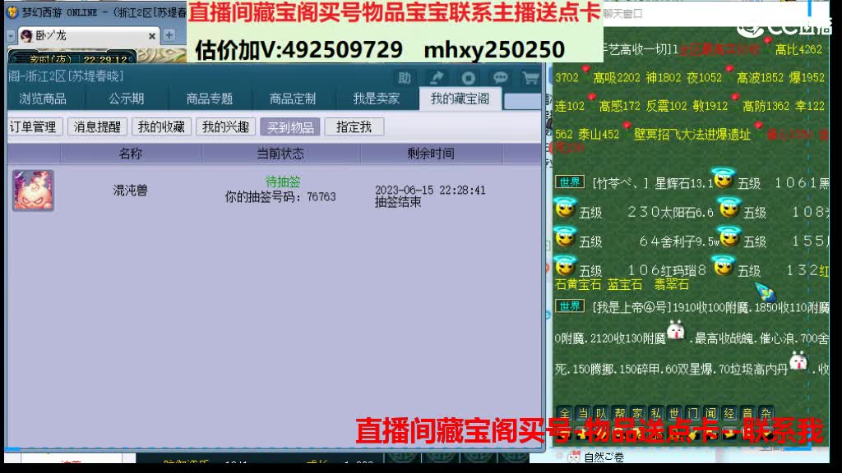The image size is (842, 473).
Task: Click the game clock showing 22:29:12
Action: pos(106,59)
